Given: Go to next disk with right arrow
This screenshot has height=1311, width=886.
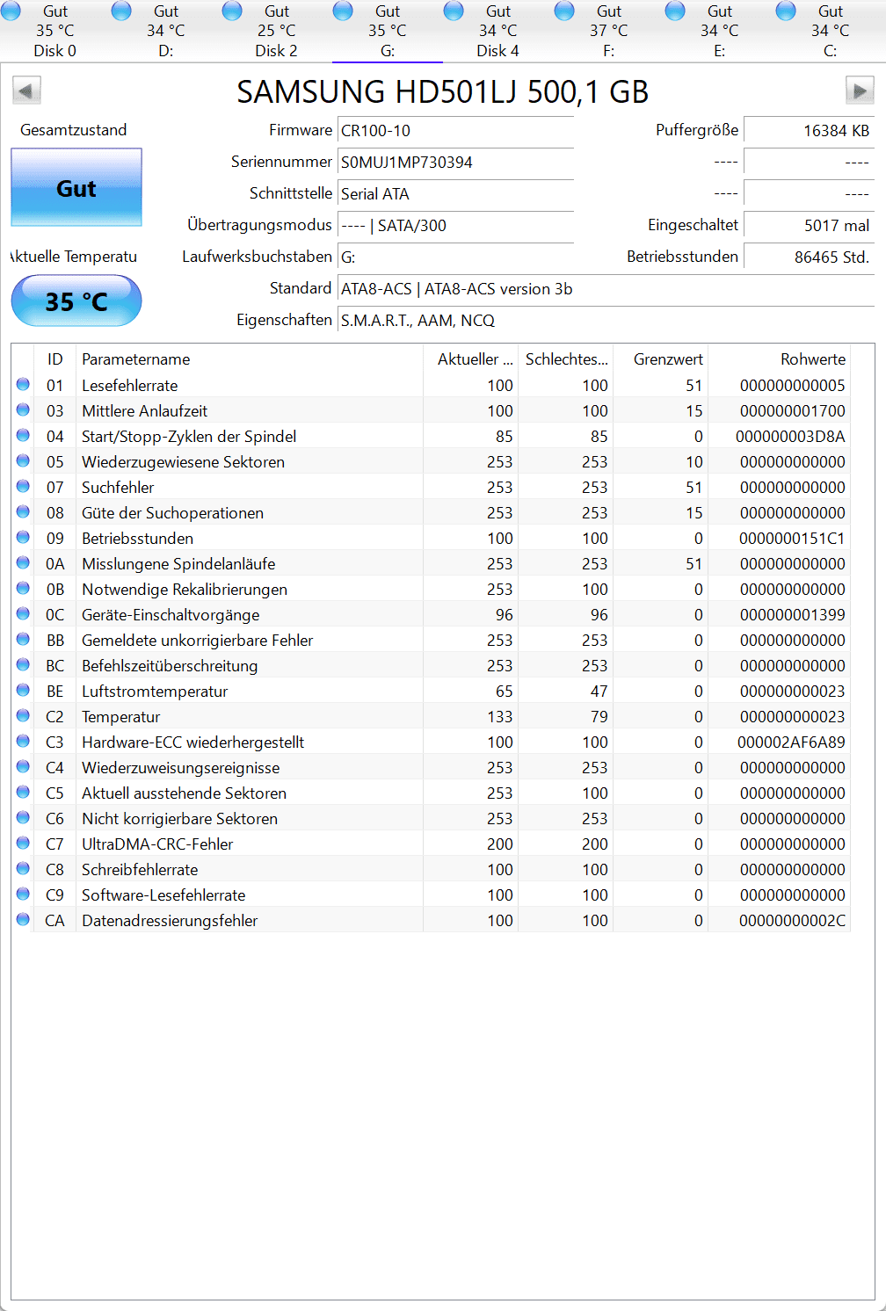Looking at the screenshot, I should (860, 91).
